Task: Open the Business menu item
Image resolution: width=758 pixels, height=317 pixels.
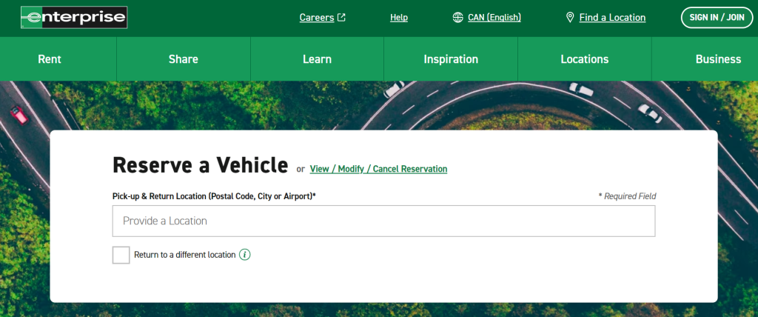Action: (x=717, y=59)
